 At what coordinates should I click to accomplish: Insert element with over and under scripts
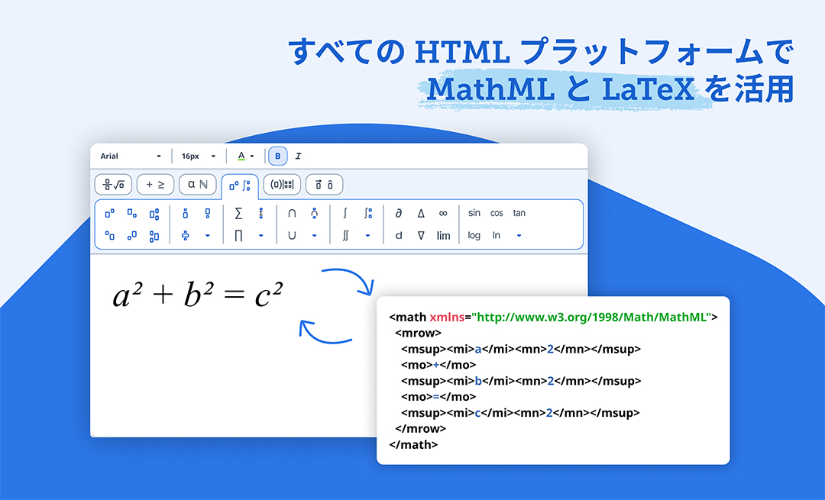click(x=185, y=236)
